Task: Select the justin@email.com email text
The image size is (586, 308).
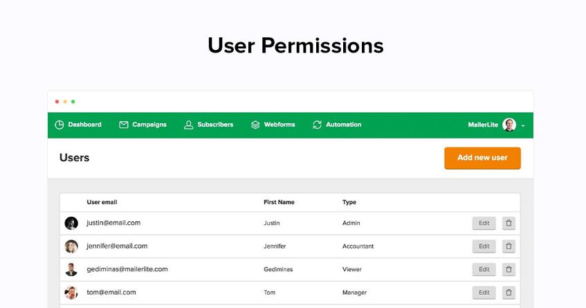Action: [x=113, y=223]
